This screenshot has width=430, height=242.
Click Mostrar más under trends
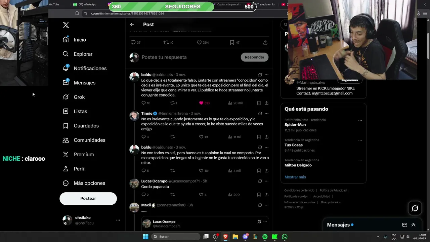click(x=295, y=177)
